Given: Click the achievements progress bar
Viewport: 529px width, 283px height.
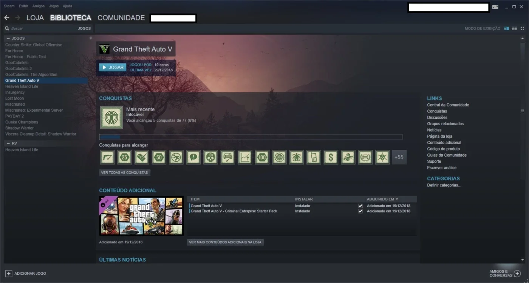Looking at the screenshot, I should tap(251, 137).
